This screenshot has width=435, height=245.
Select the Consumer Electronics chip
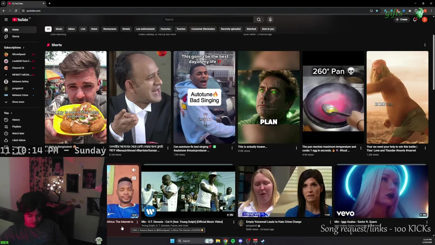(203, 29)
